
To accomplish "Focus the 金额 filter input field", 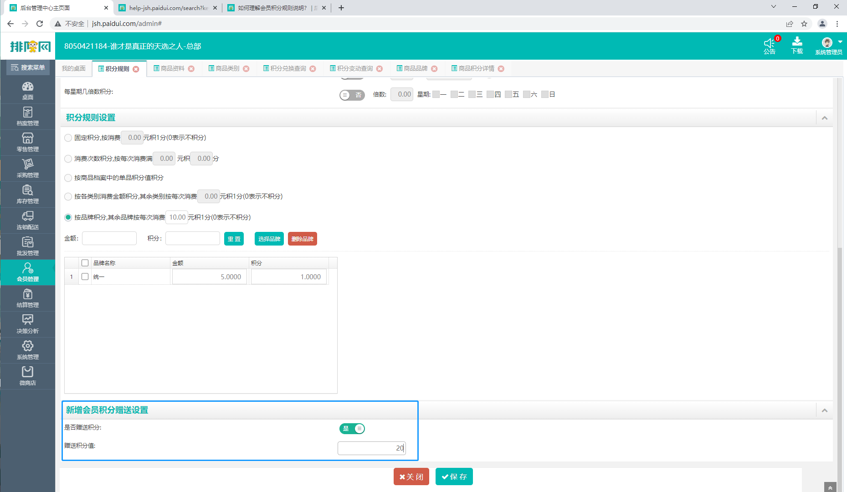I will (109, 238).
